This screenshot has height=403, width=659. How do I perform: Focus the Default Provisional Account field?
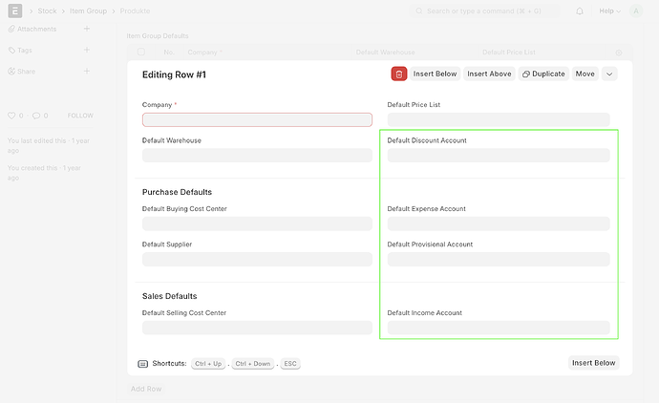tap(499, 260)
